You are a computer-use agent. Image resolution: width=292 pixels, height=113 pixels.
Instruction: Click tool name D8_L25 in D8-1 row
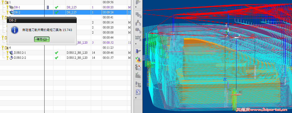pyautogui.click(x=72, y=7)
